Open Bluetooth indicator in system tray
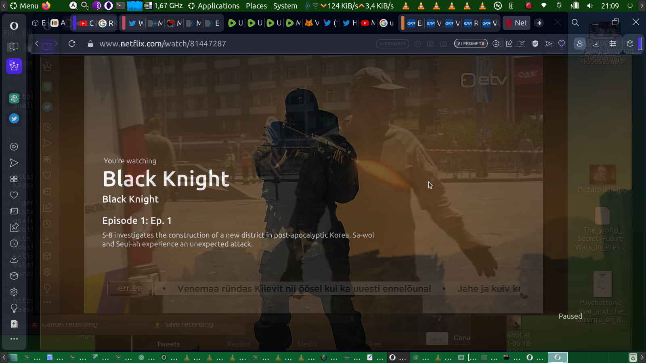Screen dimensions: 646x363 [511, 6]
